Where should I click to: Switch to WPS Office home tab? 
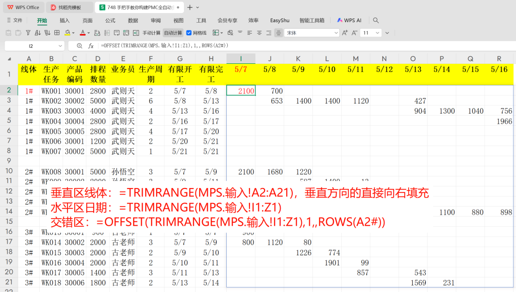click(x=23, y=7)
